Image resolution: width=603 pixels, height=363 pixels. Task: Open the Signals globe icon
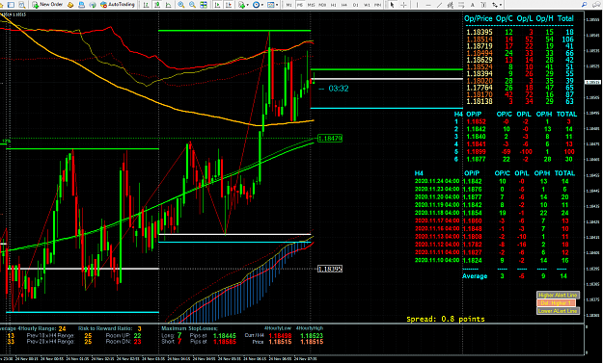coord(93,5)
